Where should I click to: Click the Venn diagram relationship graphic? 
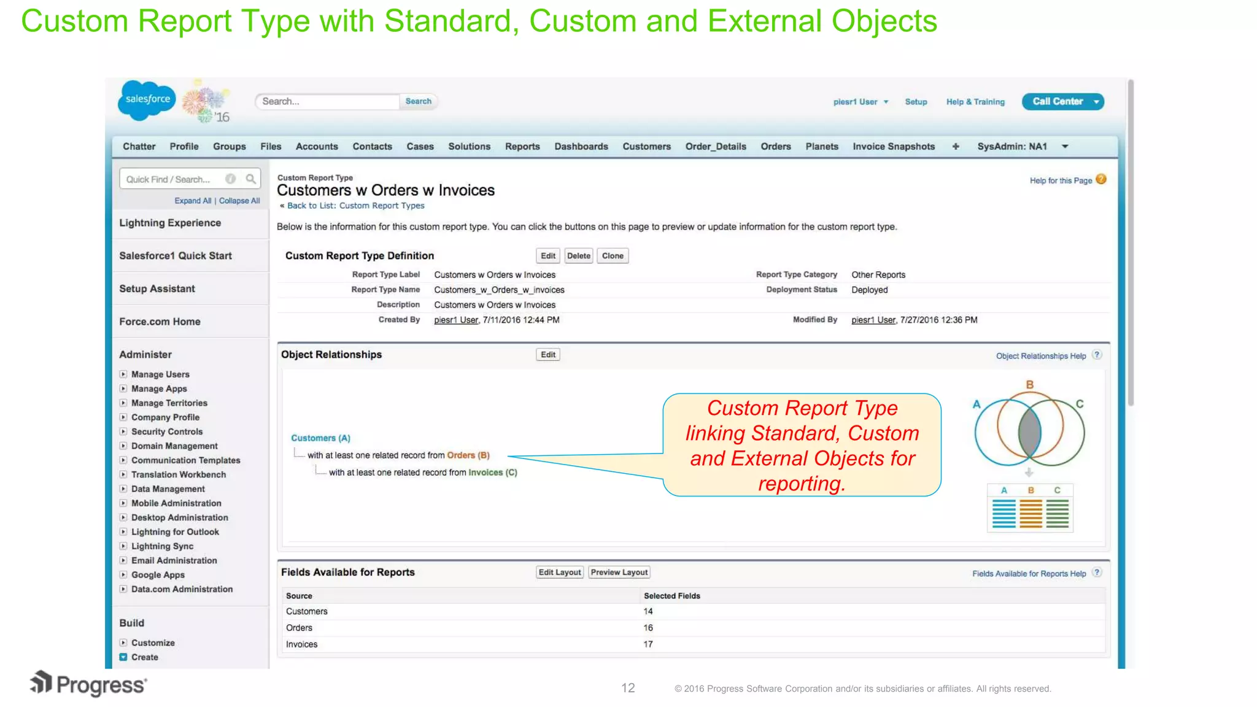1029,431
